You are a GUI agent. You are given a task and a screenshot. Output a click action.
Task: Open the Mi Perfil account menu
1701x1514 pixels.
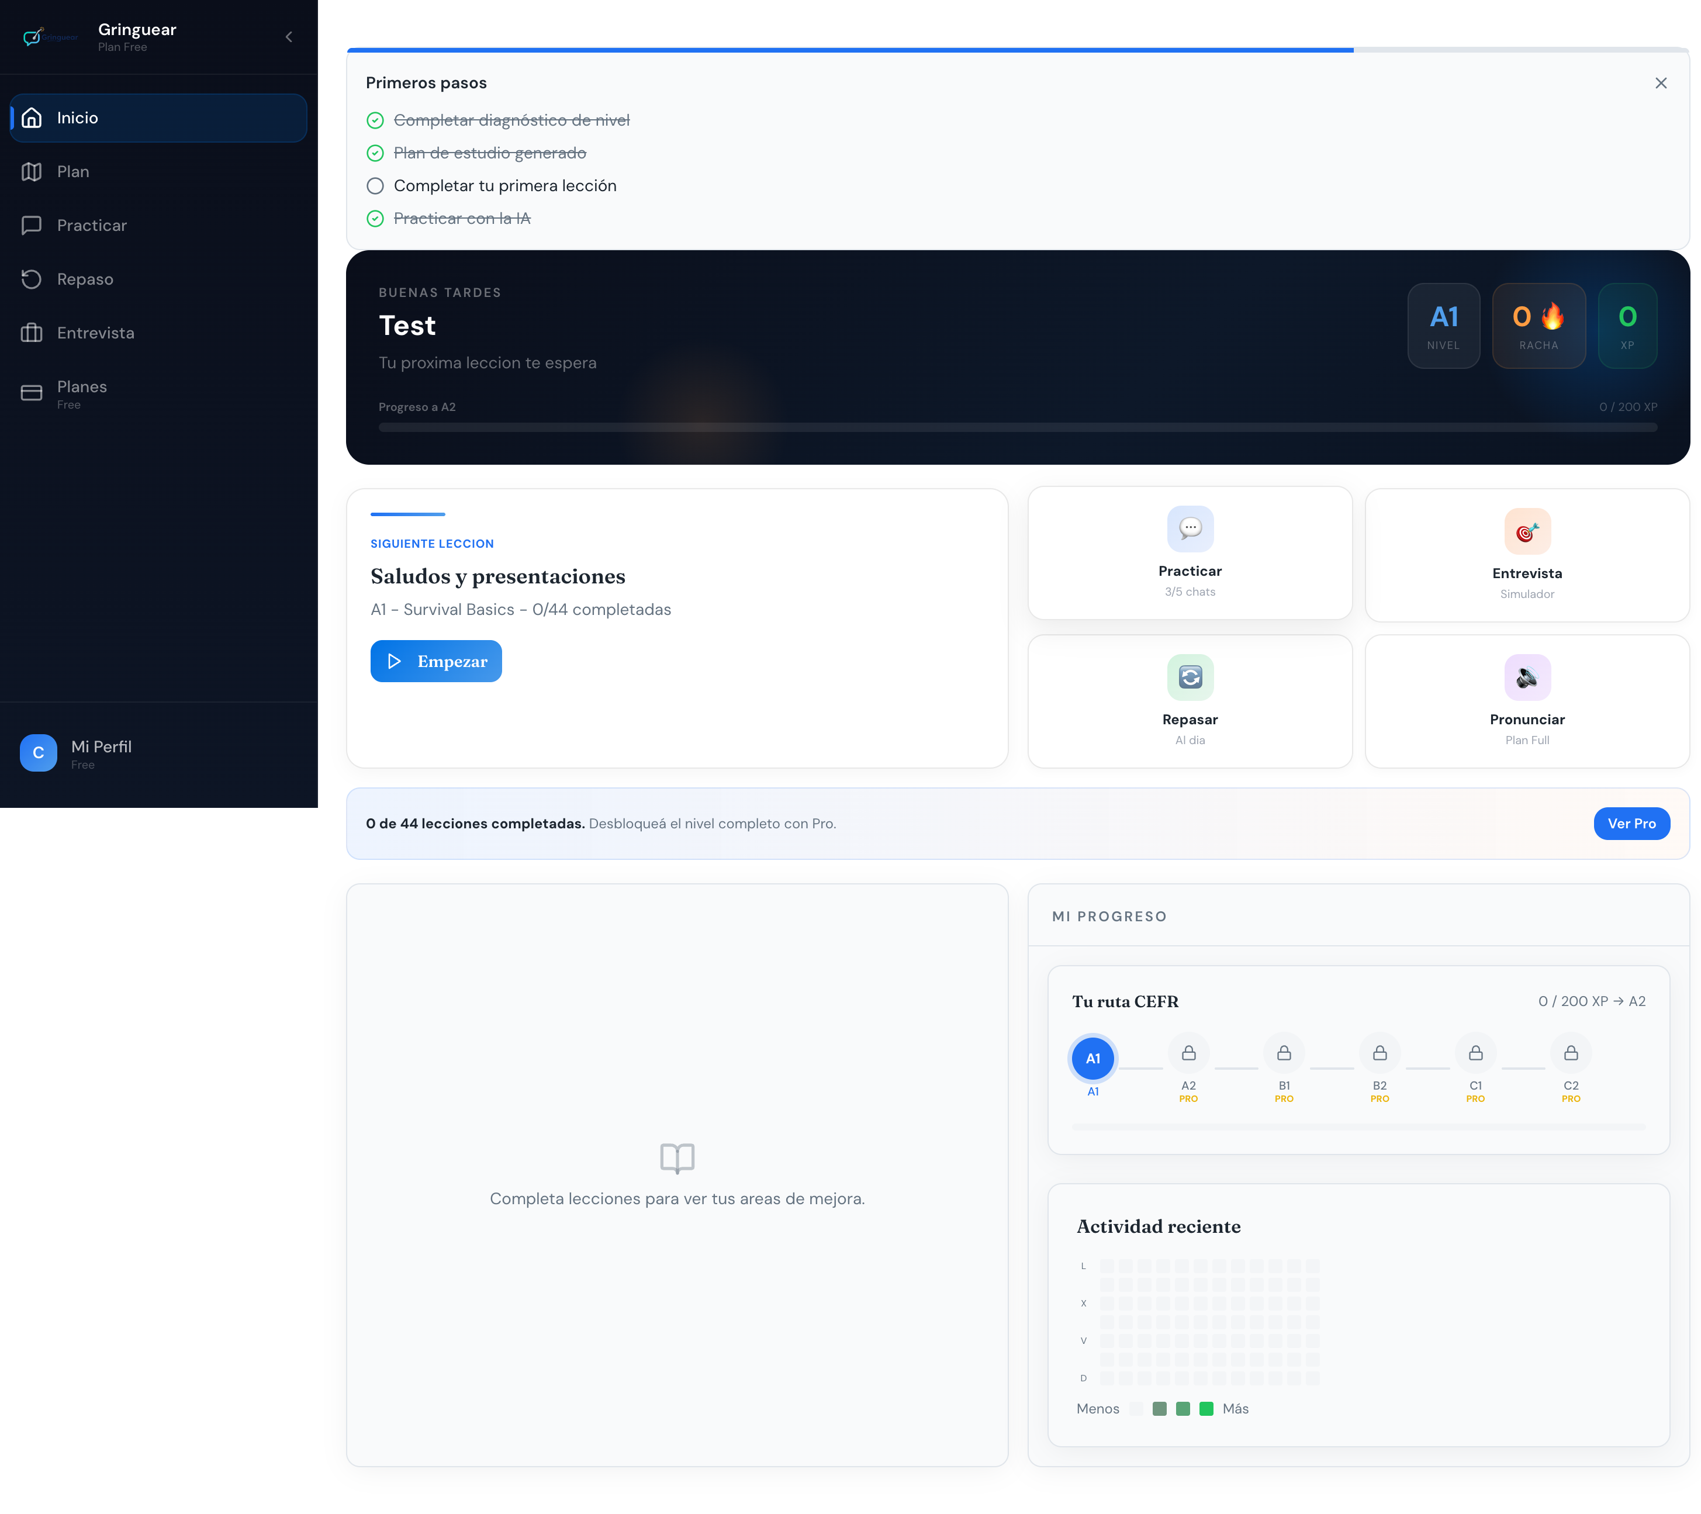point(100,753)
